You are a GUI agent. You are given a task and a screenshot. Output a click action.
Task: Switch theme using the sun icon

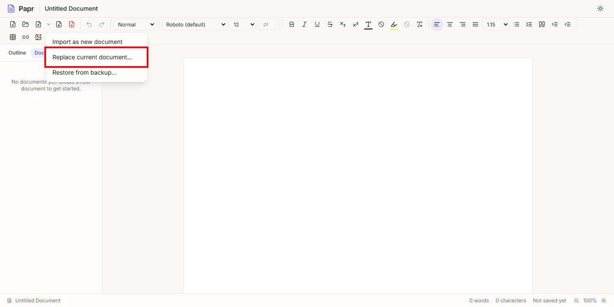click(x=600, y=9)
